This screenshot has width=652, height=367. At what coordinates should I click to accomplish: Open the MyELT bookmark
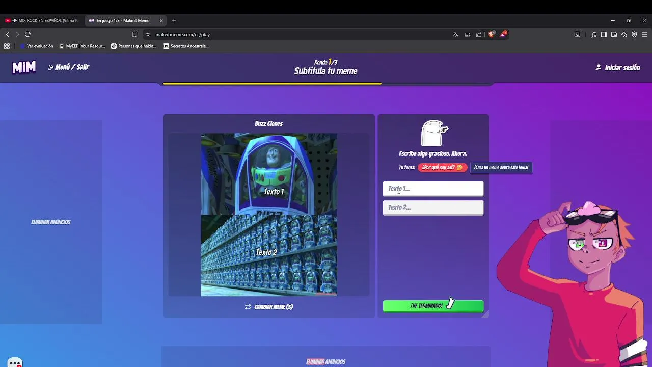(82, 46)
